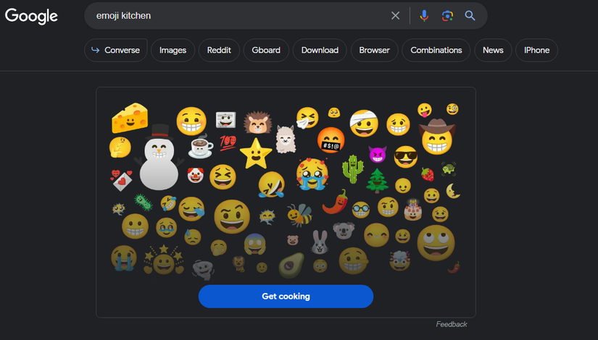This screenshot has height=340, width=598.
Task: Click the magnifying glass search icon
Action: pos(470,16)
